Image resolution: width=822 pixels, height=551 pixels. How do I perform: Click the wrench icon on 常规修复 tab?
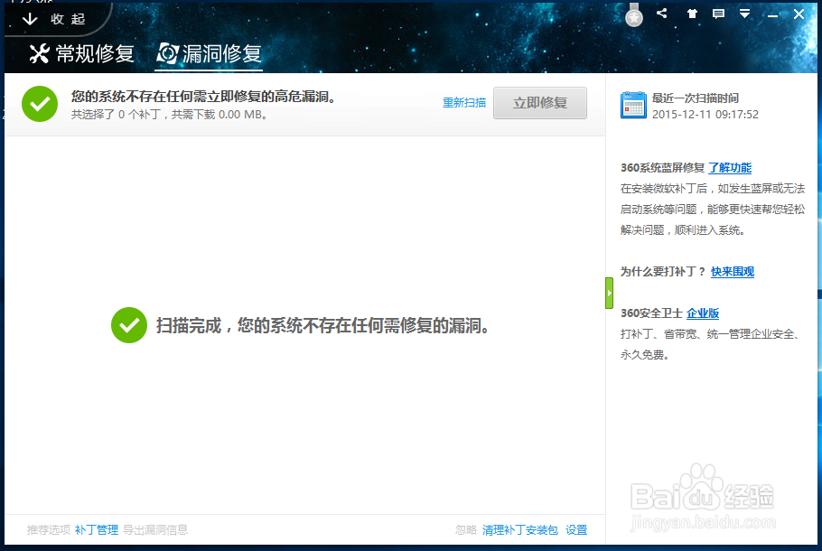(40, 53)
